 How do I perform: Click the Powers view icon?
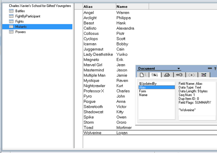pos(11,32)
